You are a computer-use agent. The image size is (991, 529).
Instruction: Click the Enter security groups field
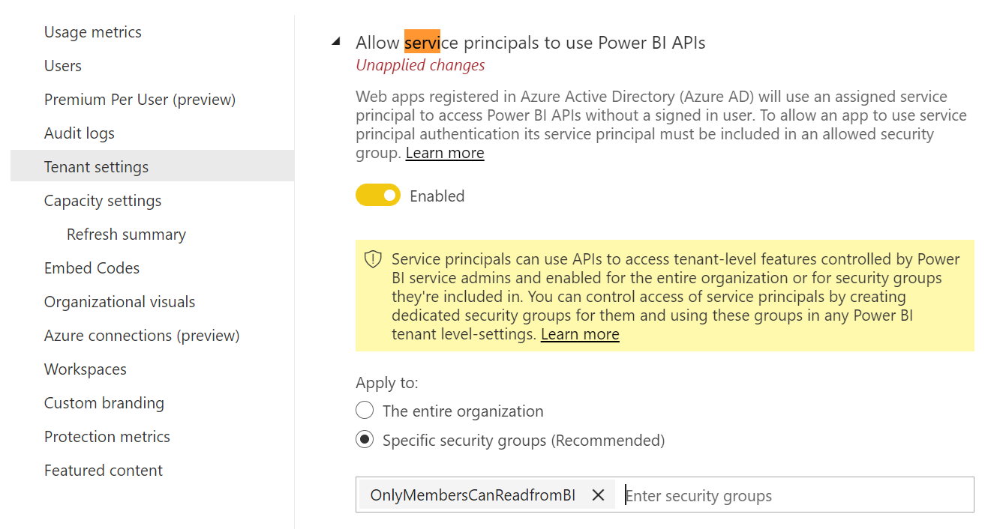(x=797, y=495)
